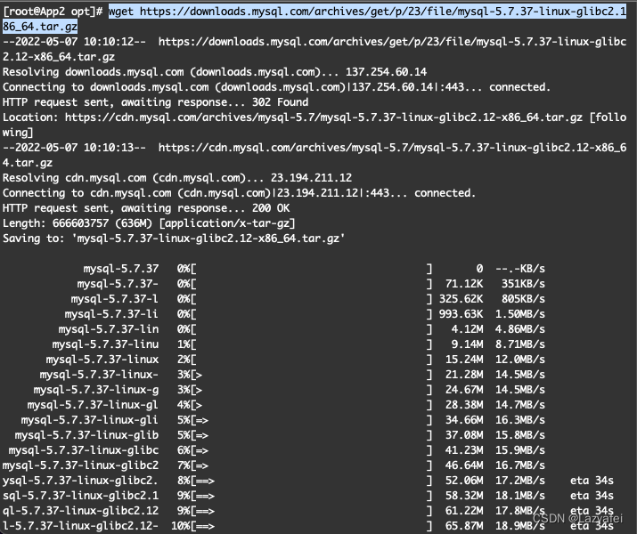The height and width of the screenshot is (534, 637).
Task: Click the '805KB/s' speed value
Action: point(523,299)
